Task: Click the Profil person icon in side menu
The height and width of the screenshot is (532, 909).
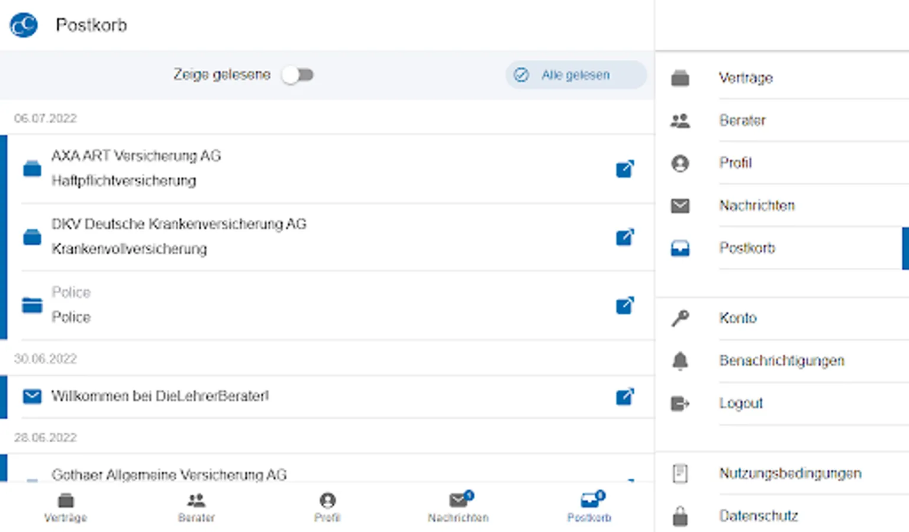Action: click(680, 163)
